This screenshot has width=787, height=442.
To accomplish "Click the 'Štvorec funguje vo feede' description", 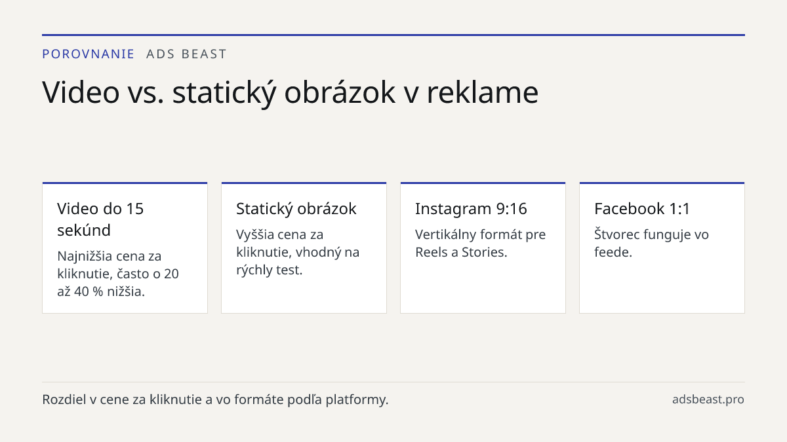I will pos(651,243).
